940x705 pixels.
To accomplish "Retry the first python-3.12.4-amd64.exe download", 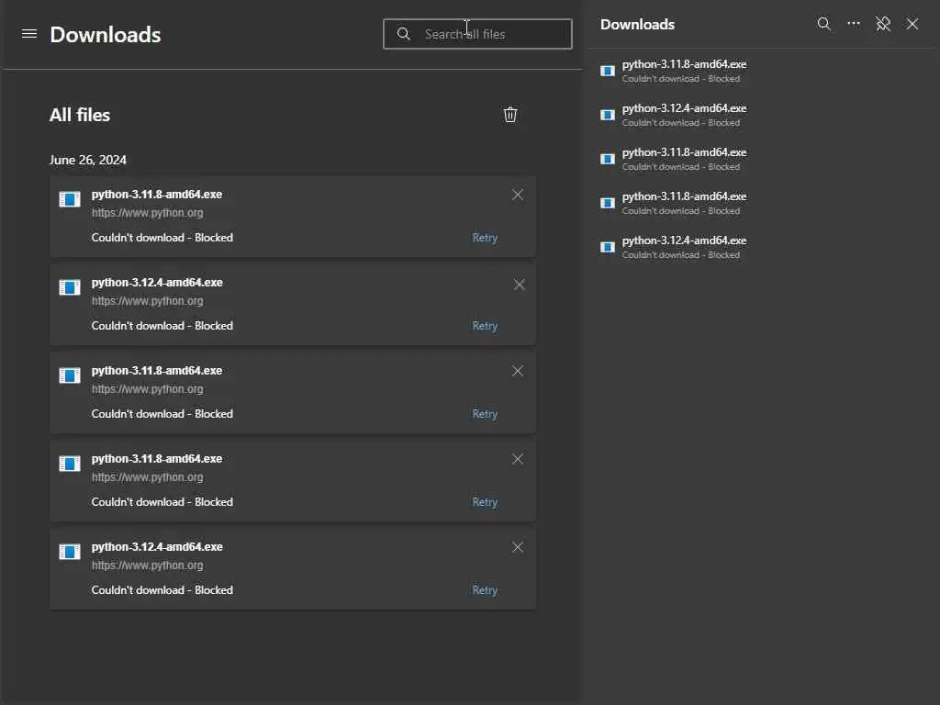I will [485, 326].
